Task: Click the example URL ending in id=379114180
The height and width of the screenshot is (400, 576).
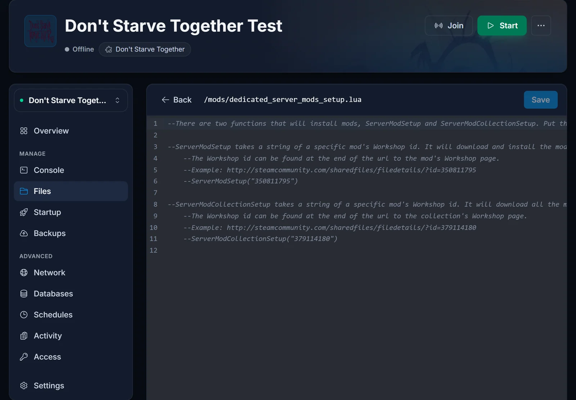Action: click(351, 228)
